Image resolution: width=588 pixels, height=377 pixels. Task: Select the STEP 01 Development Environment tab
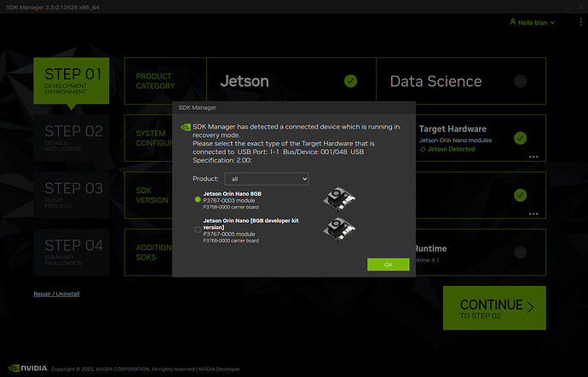pyautogui.click(x=72, y=81)
